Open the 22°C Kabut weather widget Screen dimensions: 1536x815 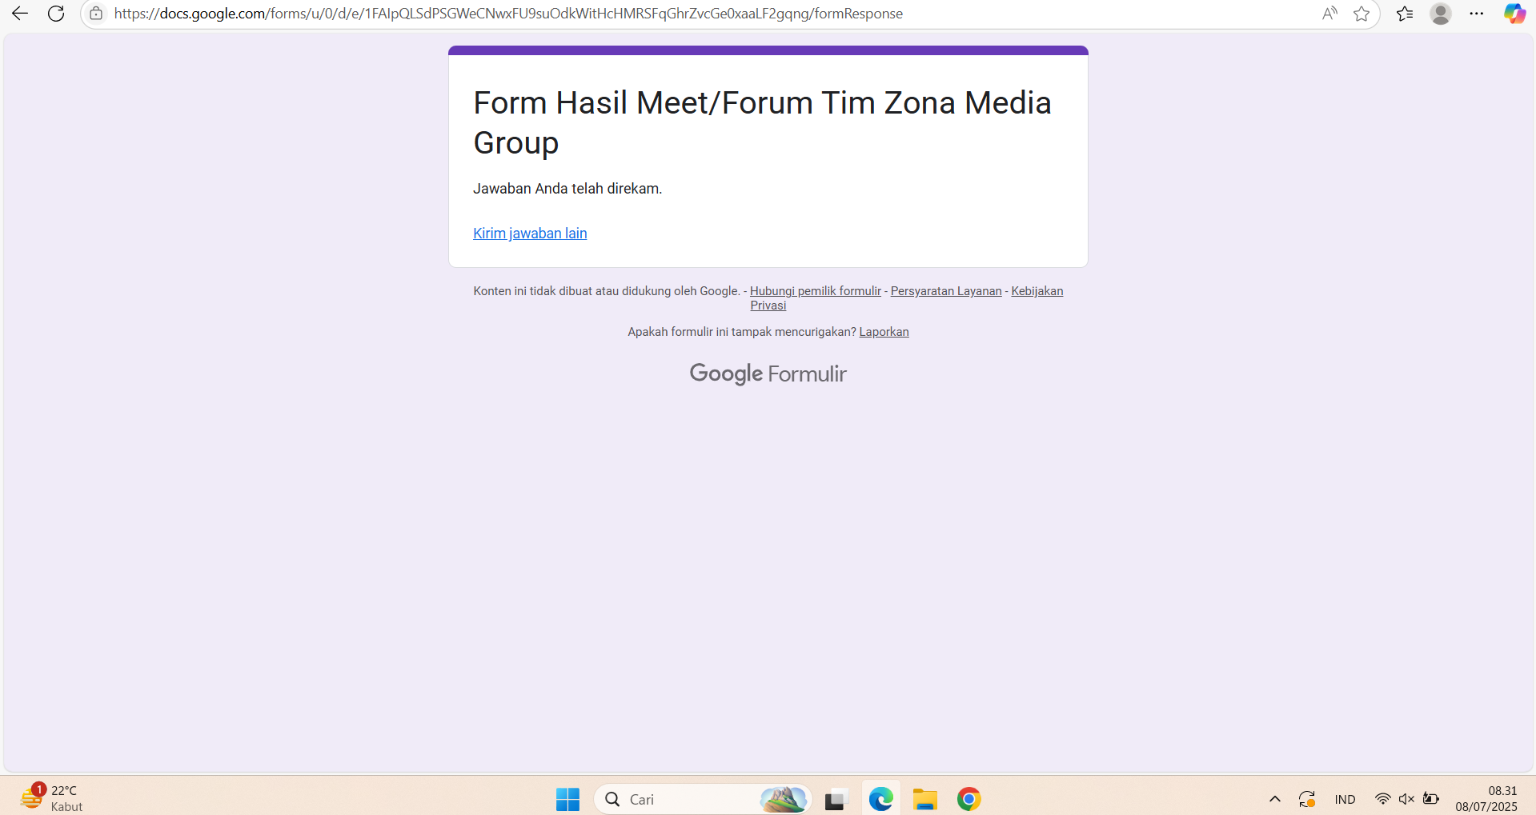click(x=48, y=797)
